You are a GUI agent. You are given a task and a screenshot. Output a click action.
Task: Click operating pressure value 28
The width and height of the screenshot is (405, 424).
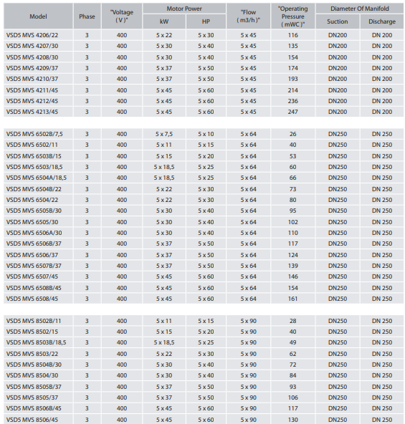(x=293, y=322)
